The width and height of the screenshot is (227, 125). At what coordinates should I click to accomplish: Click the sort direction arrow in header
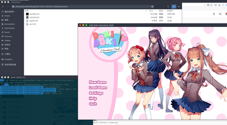point(146,11)
